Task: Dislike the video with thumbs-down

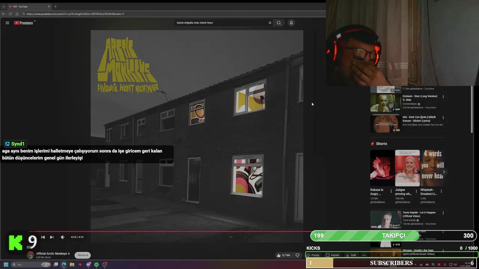Action: coord(298,255)
